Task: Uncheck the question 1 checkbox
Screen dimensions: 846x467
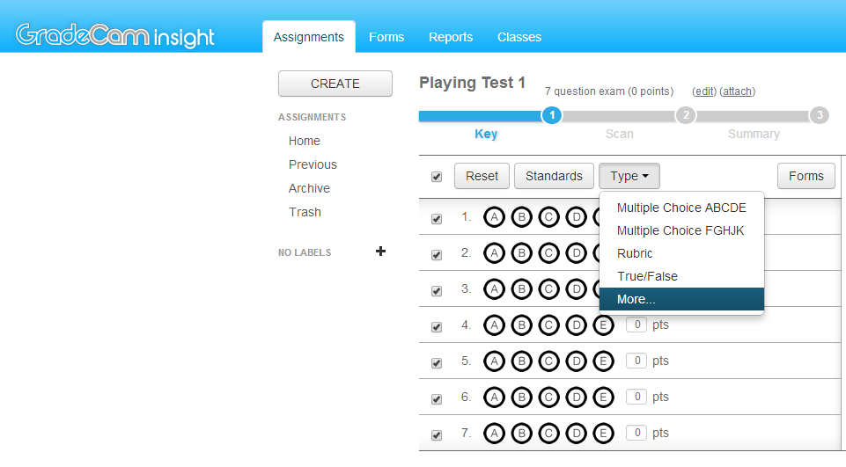Action: coord(437,219)
